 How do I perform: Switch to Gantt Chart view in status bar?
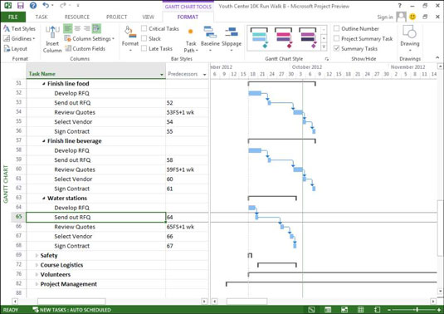pyautogui.click(x=311, y=310)
